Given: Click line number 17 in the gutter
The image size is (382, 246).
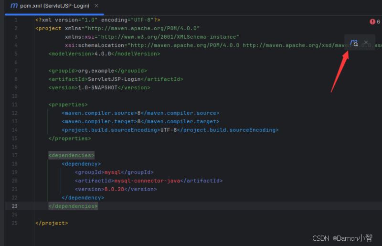Looking at the screenshot, I should [14, 155].
